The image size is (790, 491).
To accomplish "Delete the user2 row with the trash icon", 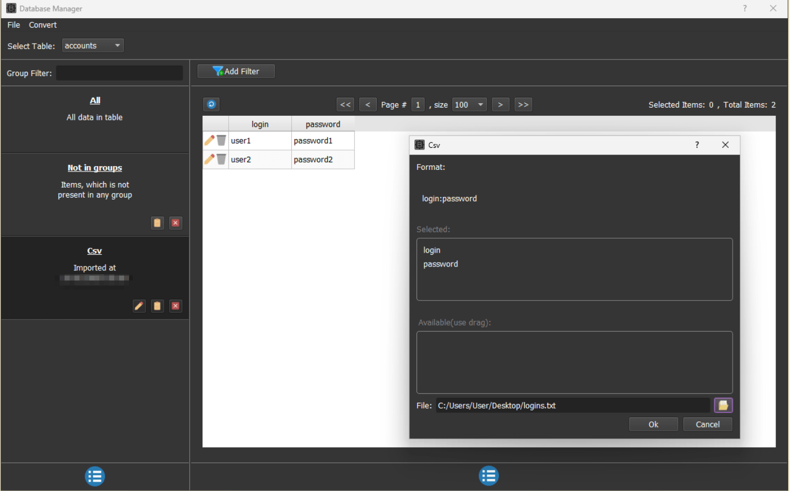I will pos(222,159).
